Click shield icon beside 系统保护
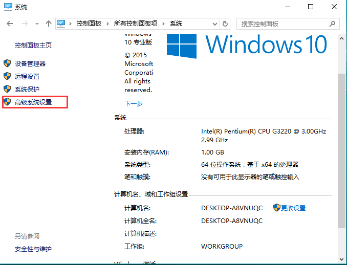The width and height of the screenshot is (347, 265). (x=7, y=89)
